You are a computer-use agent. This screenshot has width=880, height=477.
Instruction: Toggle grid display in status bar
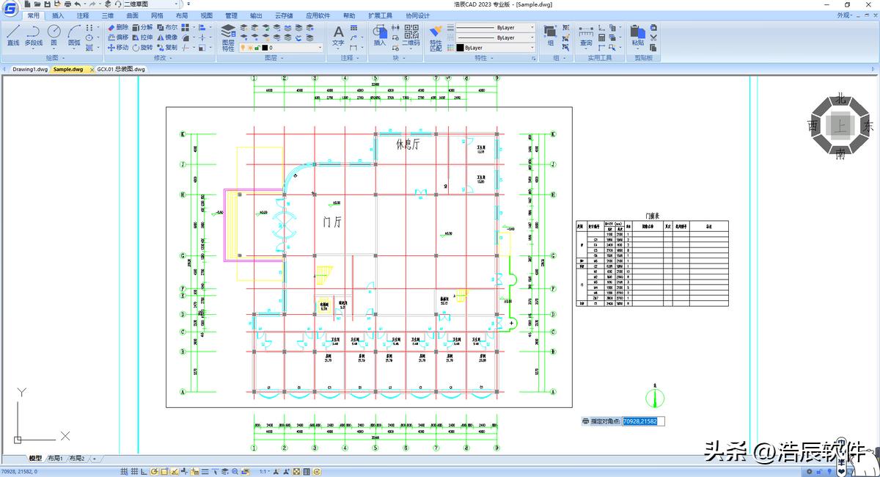(134, 472)
